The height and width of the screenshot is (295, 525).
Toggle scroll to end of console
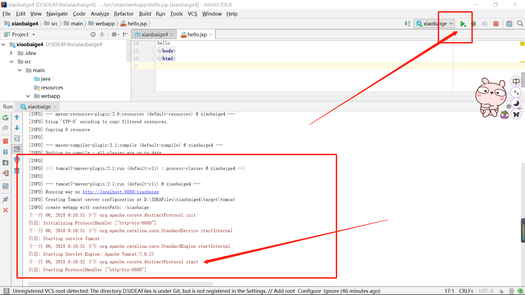click(x=17, y=149)
